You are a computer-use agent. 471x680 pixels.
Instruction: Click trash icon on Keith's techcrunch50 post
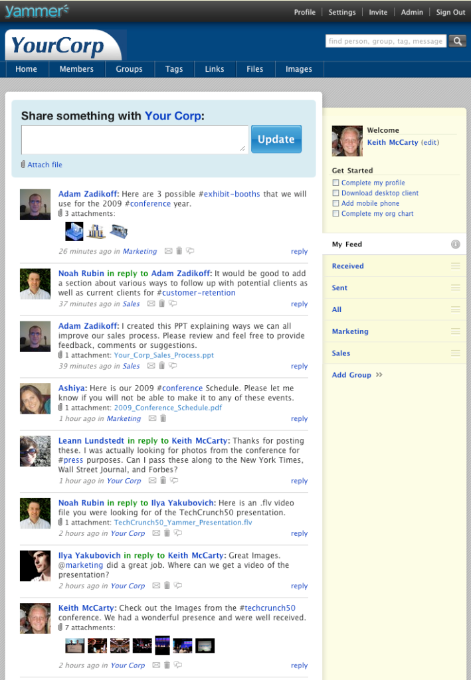point(167,665)
